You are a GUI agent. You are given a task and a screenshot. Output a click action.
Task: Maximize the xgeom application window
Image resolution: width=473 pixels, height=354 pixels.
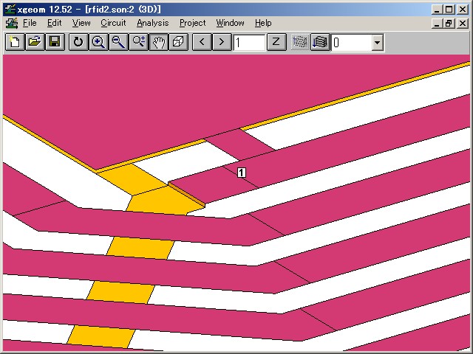click(x=449, y=10)
